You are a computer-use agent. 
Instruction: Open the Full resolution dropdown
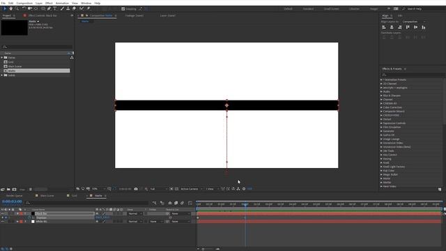(x=159, y=189)
